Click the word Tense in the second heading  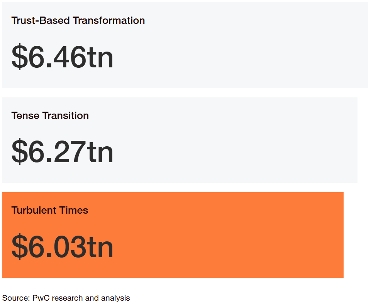(x=25, y=115)
